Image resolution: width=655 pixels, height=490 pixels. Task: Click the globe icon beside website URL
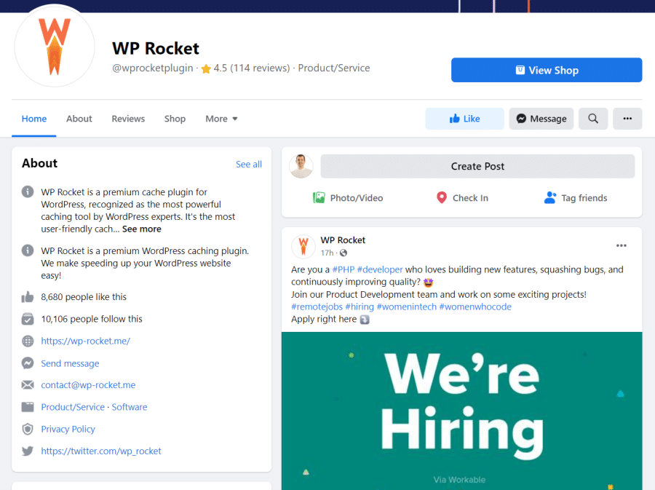[28, 341]
